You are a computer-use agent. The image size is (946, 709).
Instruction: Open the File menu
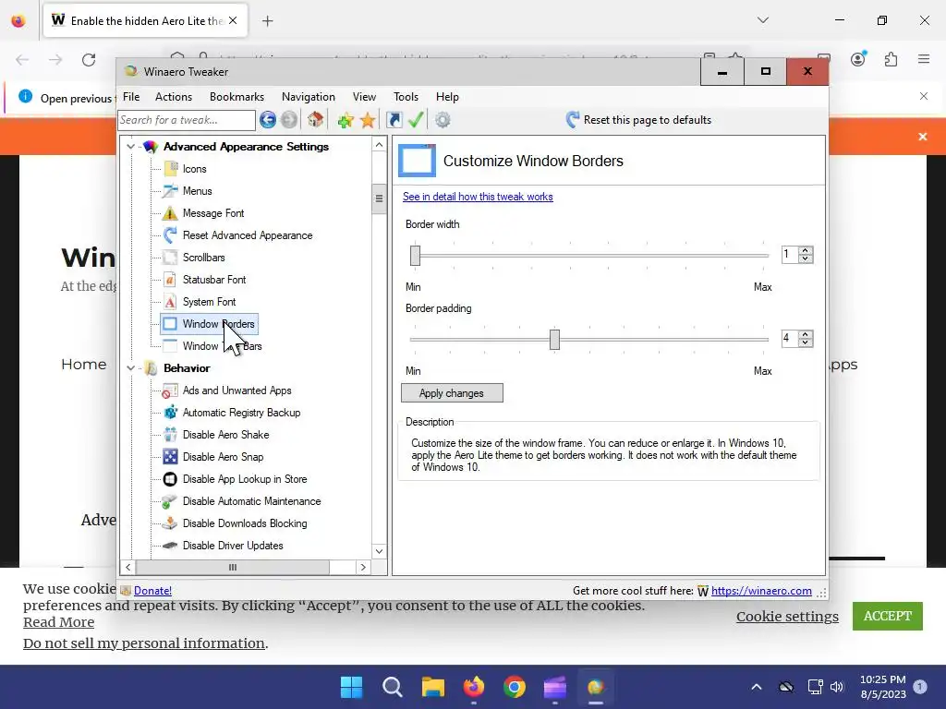click(131, 97)
